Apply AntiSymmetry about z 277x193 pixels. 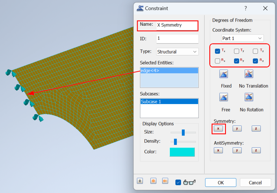[x=256, y=150]
